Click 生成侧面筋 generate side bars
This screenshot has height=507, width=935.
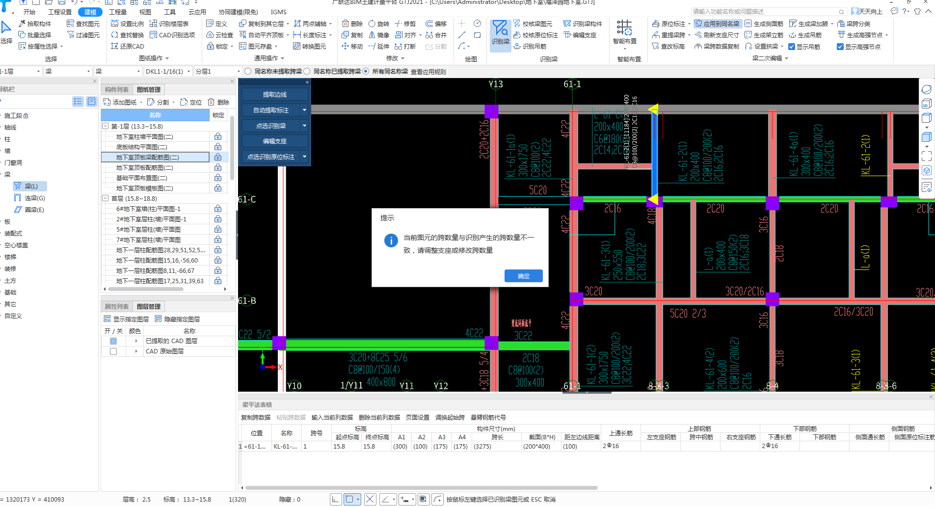tap(764, 24)
